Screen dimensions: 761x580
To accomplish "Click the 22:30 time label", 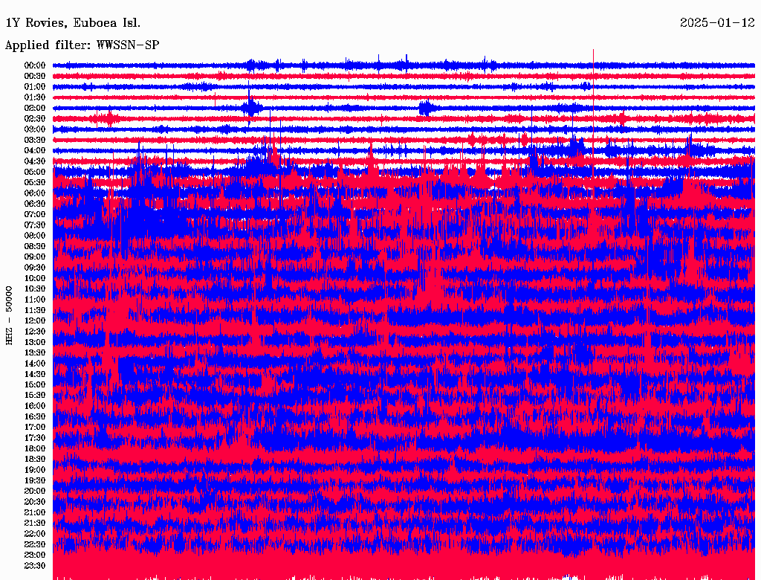I will tap(35, 544).
